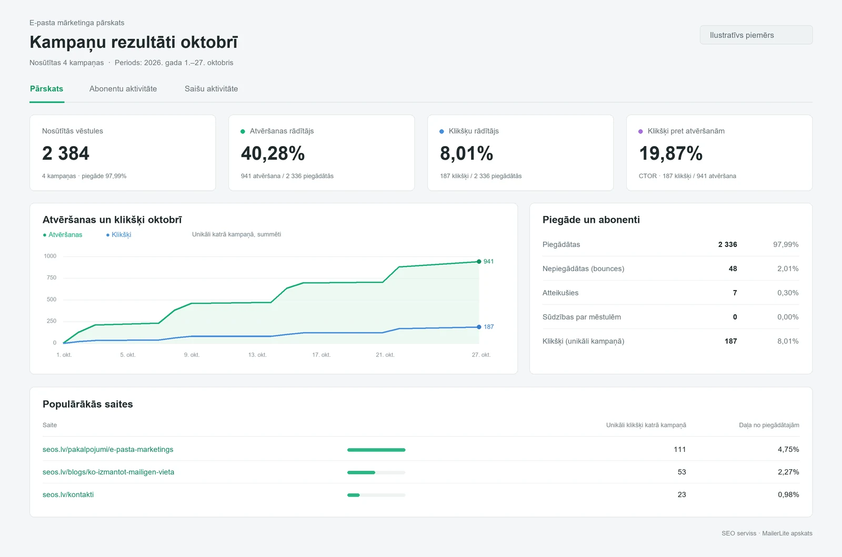Select the Nepiegādātas (bounces) row label
Viewport: 842px width, 557px height.
[x=583, y=269]
